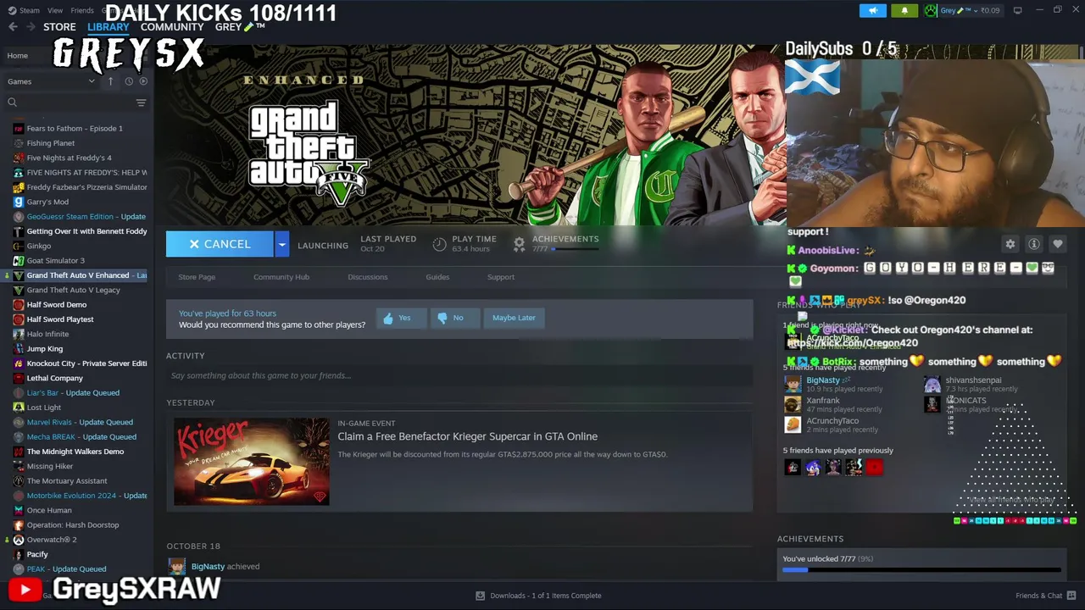Toggle the ready-to-play filter icon
Image resolution: width=1085 pixels, height=610 pixels.
[143, 81]
